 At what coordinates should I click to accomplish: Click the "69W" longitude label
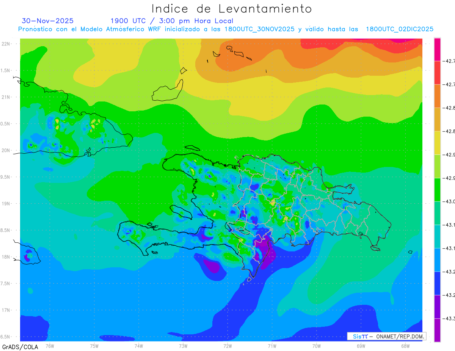(x=361, y=346)
